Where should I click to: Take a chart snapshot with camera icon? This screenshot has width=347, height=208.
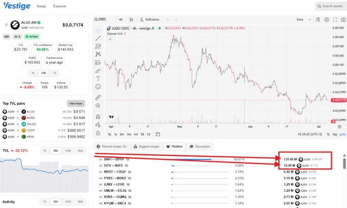(343, 19)
